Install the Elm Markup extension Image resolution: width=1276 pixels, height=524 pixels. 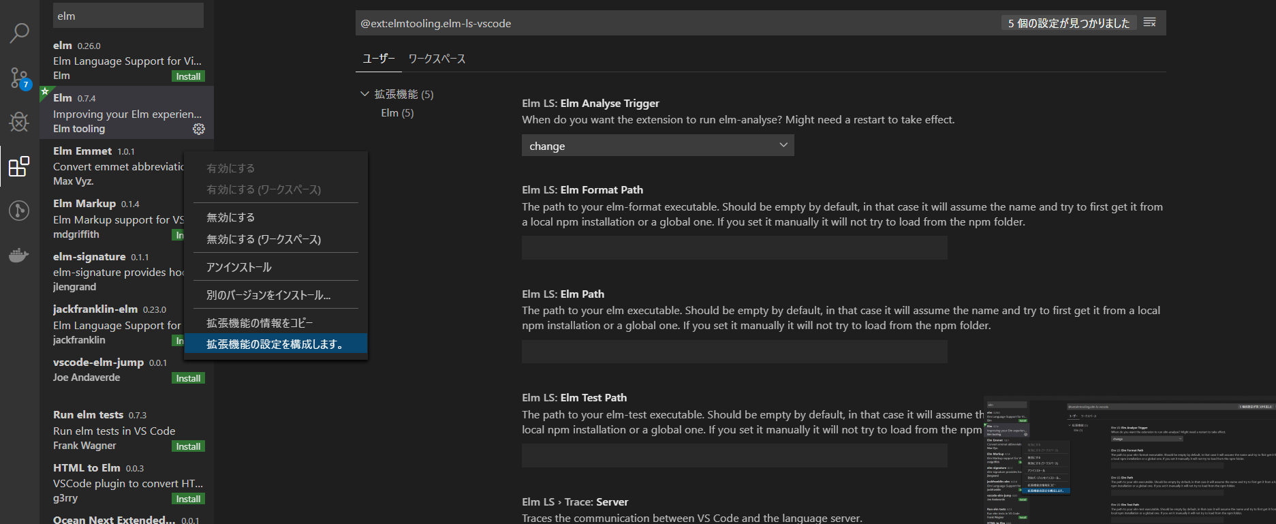[x=178, y=235]
